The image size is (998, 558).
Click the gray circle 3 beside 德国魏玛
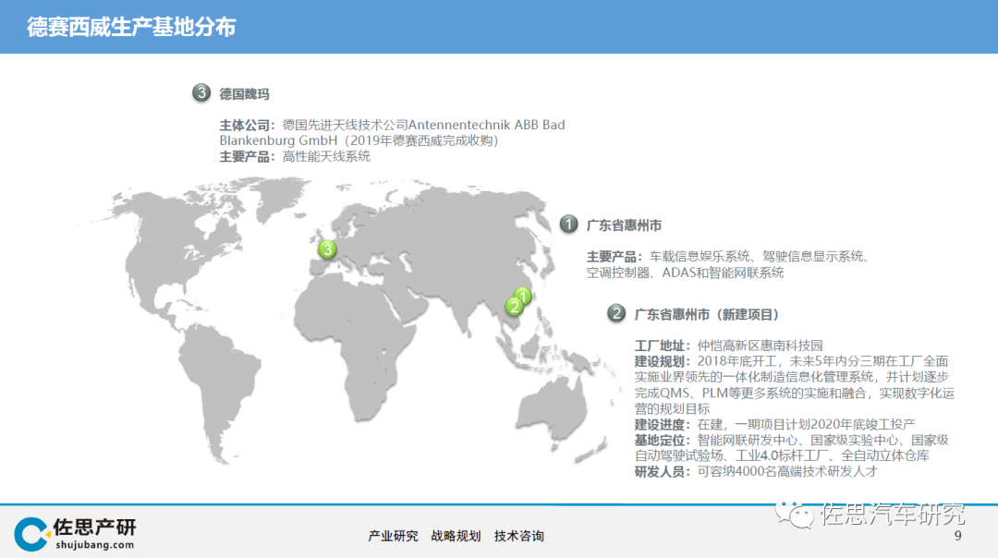201,93
